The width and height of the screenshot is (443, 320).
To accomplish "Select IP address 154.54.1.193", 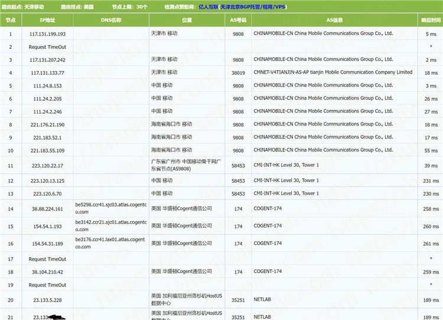I will click(x=47, y=226).
